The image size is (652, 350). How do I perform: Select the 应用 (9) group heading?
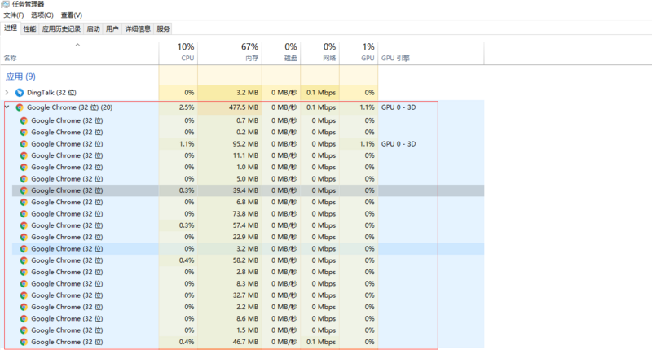(x=20, y=77)
